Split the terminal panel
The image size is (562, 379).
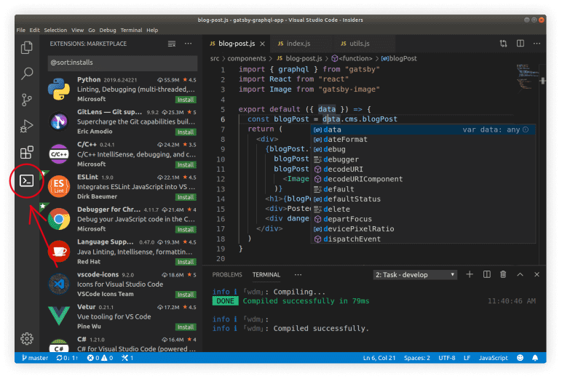coord(487,274)
